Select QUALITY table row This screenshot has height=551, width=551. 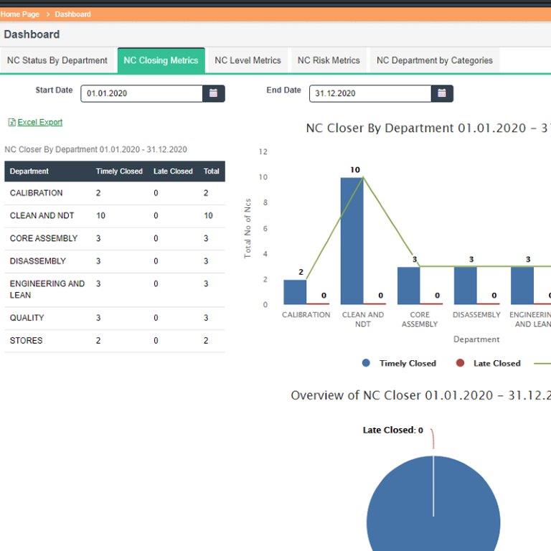tap(115, 318)
